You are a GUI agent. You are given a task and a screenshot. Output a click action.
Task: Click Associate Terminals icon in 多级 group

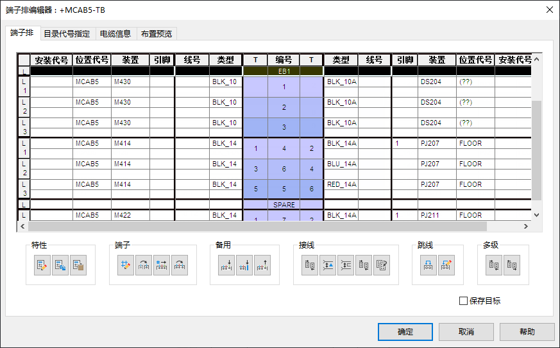click(x=494, y=265)
